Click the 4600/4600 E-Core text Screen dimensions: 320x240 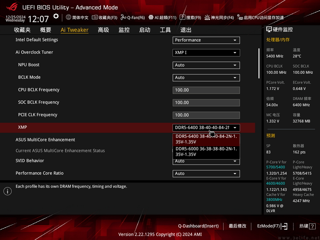click(x=276, y=183)
